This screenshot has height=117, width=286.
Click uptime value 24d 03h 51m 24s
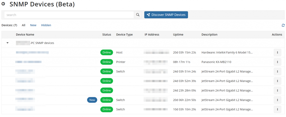(184, 71)
